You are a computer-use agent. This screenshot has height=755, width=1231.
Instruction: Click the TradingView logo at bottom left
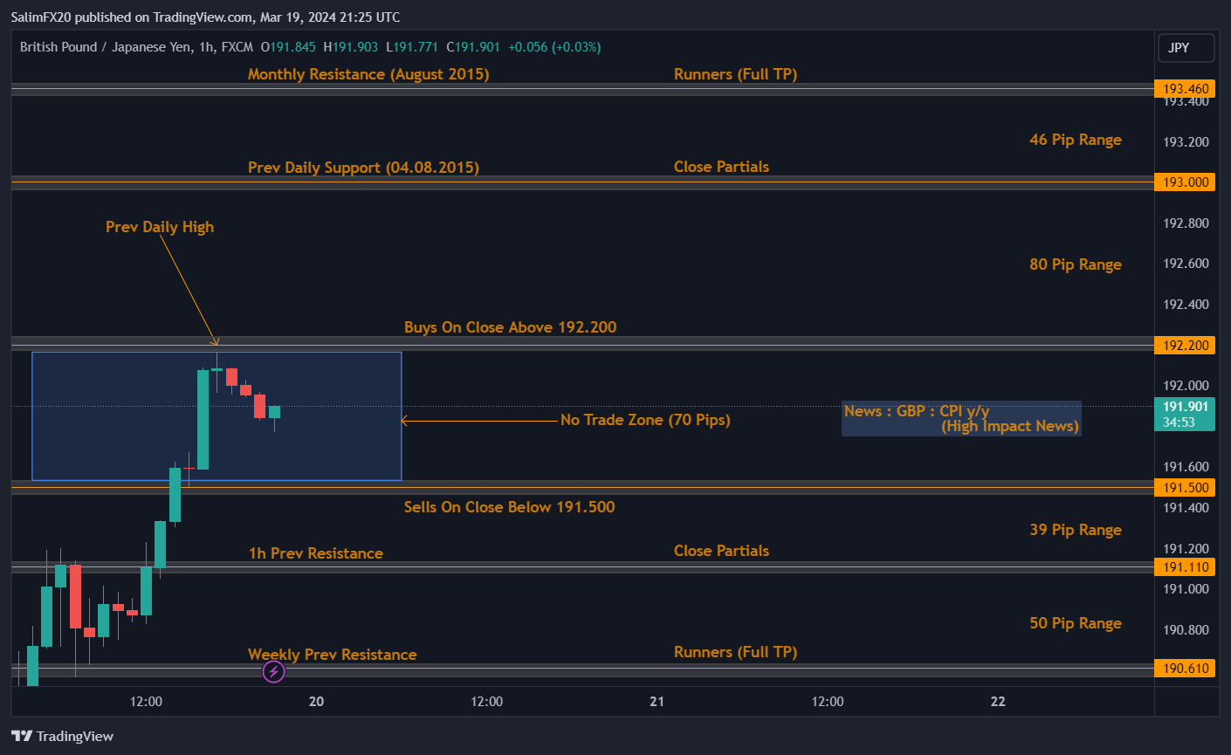[x=62, y=736]
